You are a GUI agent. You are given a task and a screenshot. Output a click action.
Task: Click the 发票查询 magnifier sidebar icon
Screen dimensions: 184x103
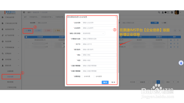(3, 54)
